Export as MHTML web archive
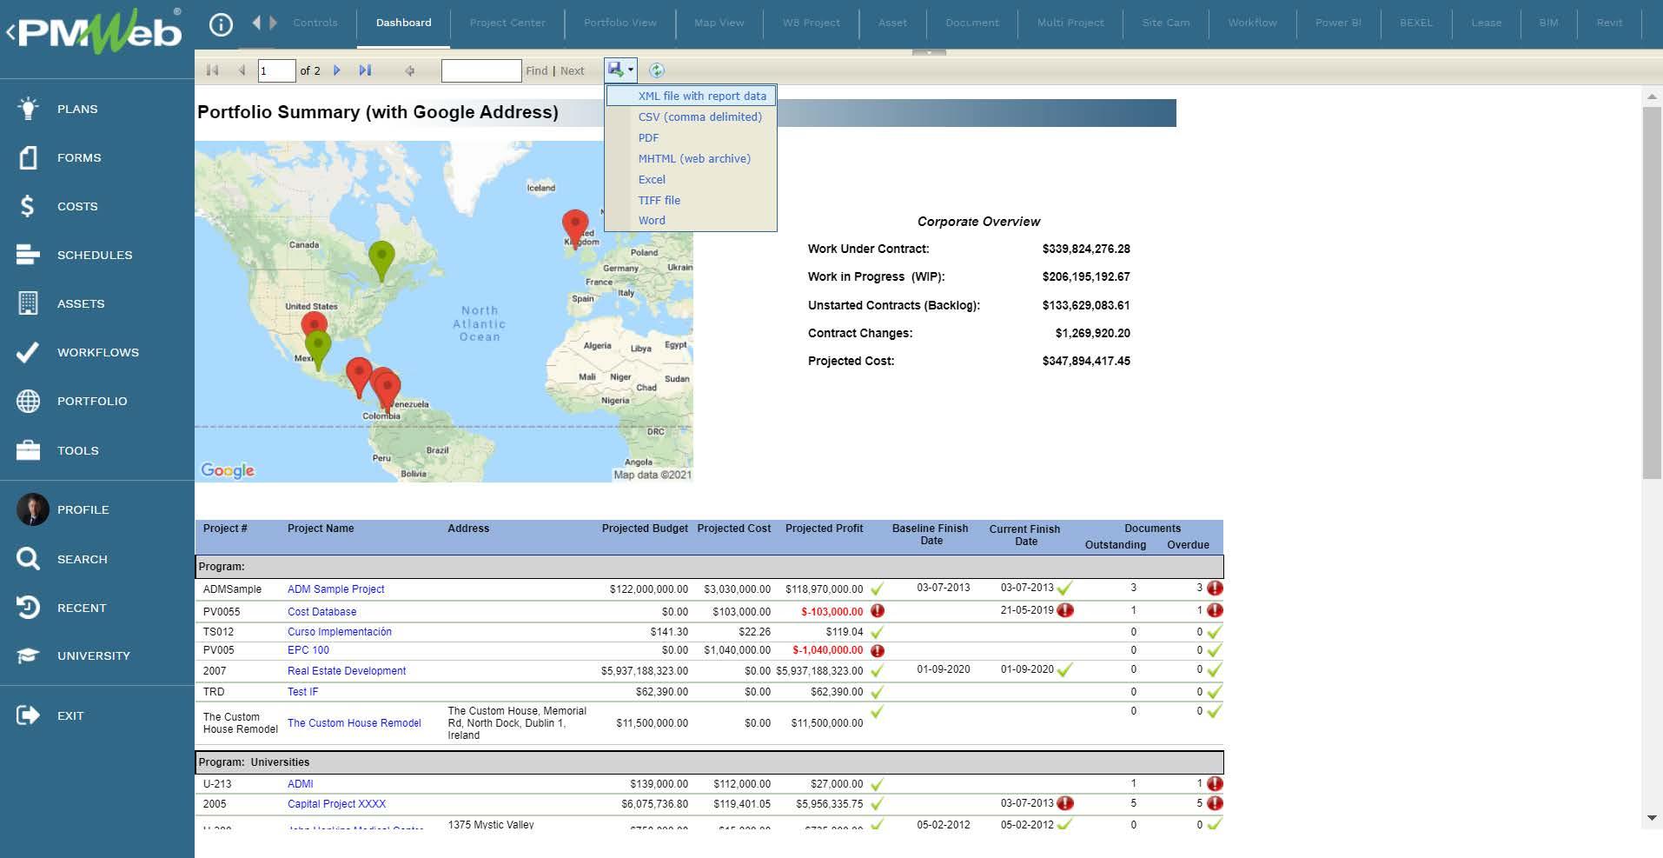Screen dimensions: 1663x858 (x=694, y=158)
